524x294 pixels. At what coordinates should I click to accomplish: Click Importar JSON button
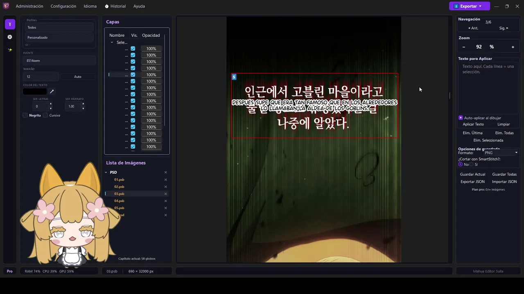[x=504, y=182]
